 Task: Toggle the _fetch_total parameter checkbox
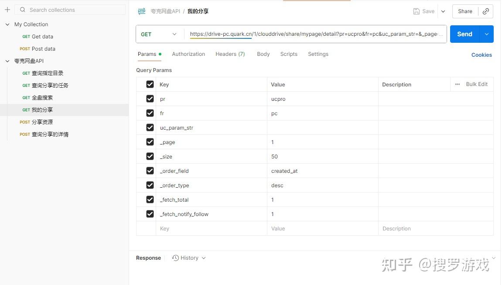tap(150, 199)
